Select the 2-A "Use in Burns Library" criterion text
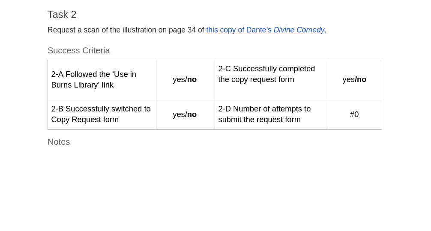Screen dimensions: 431x231 point(94,79)
